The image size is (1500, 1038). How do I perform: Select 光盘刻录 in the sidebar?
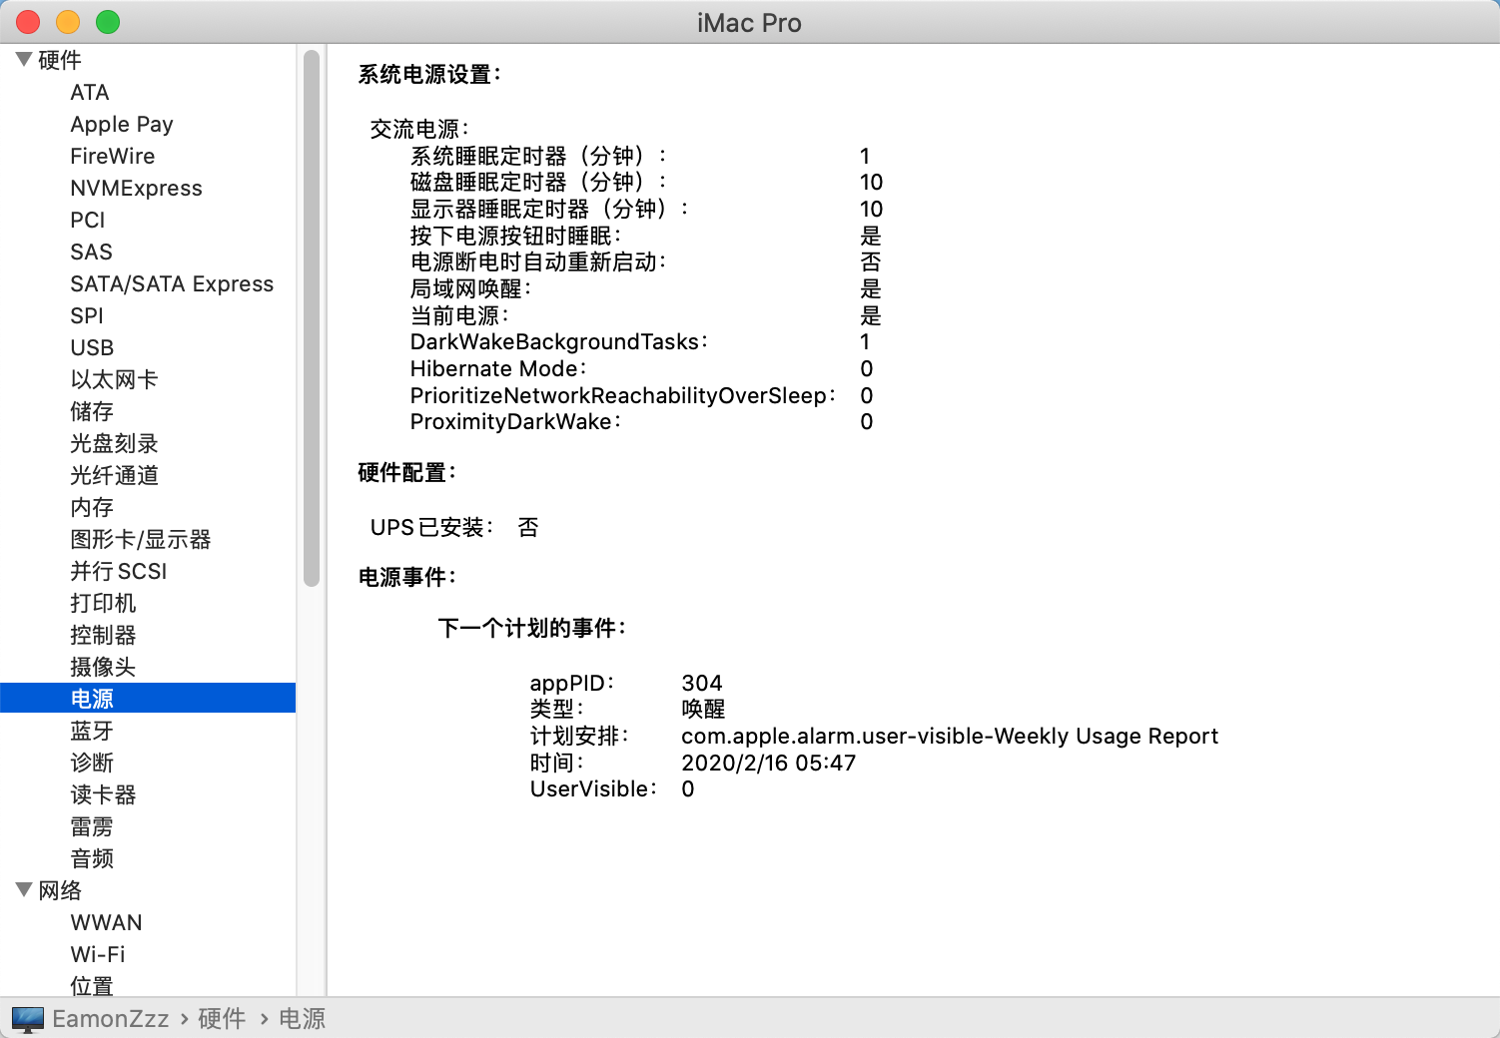114,443
